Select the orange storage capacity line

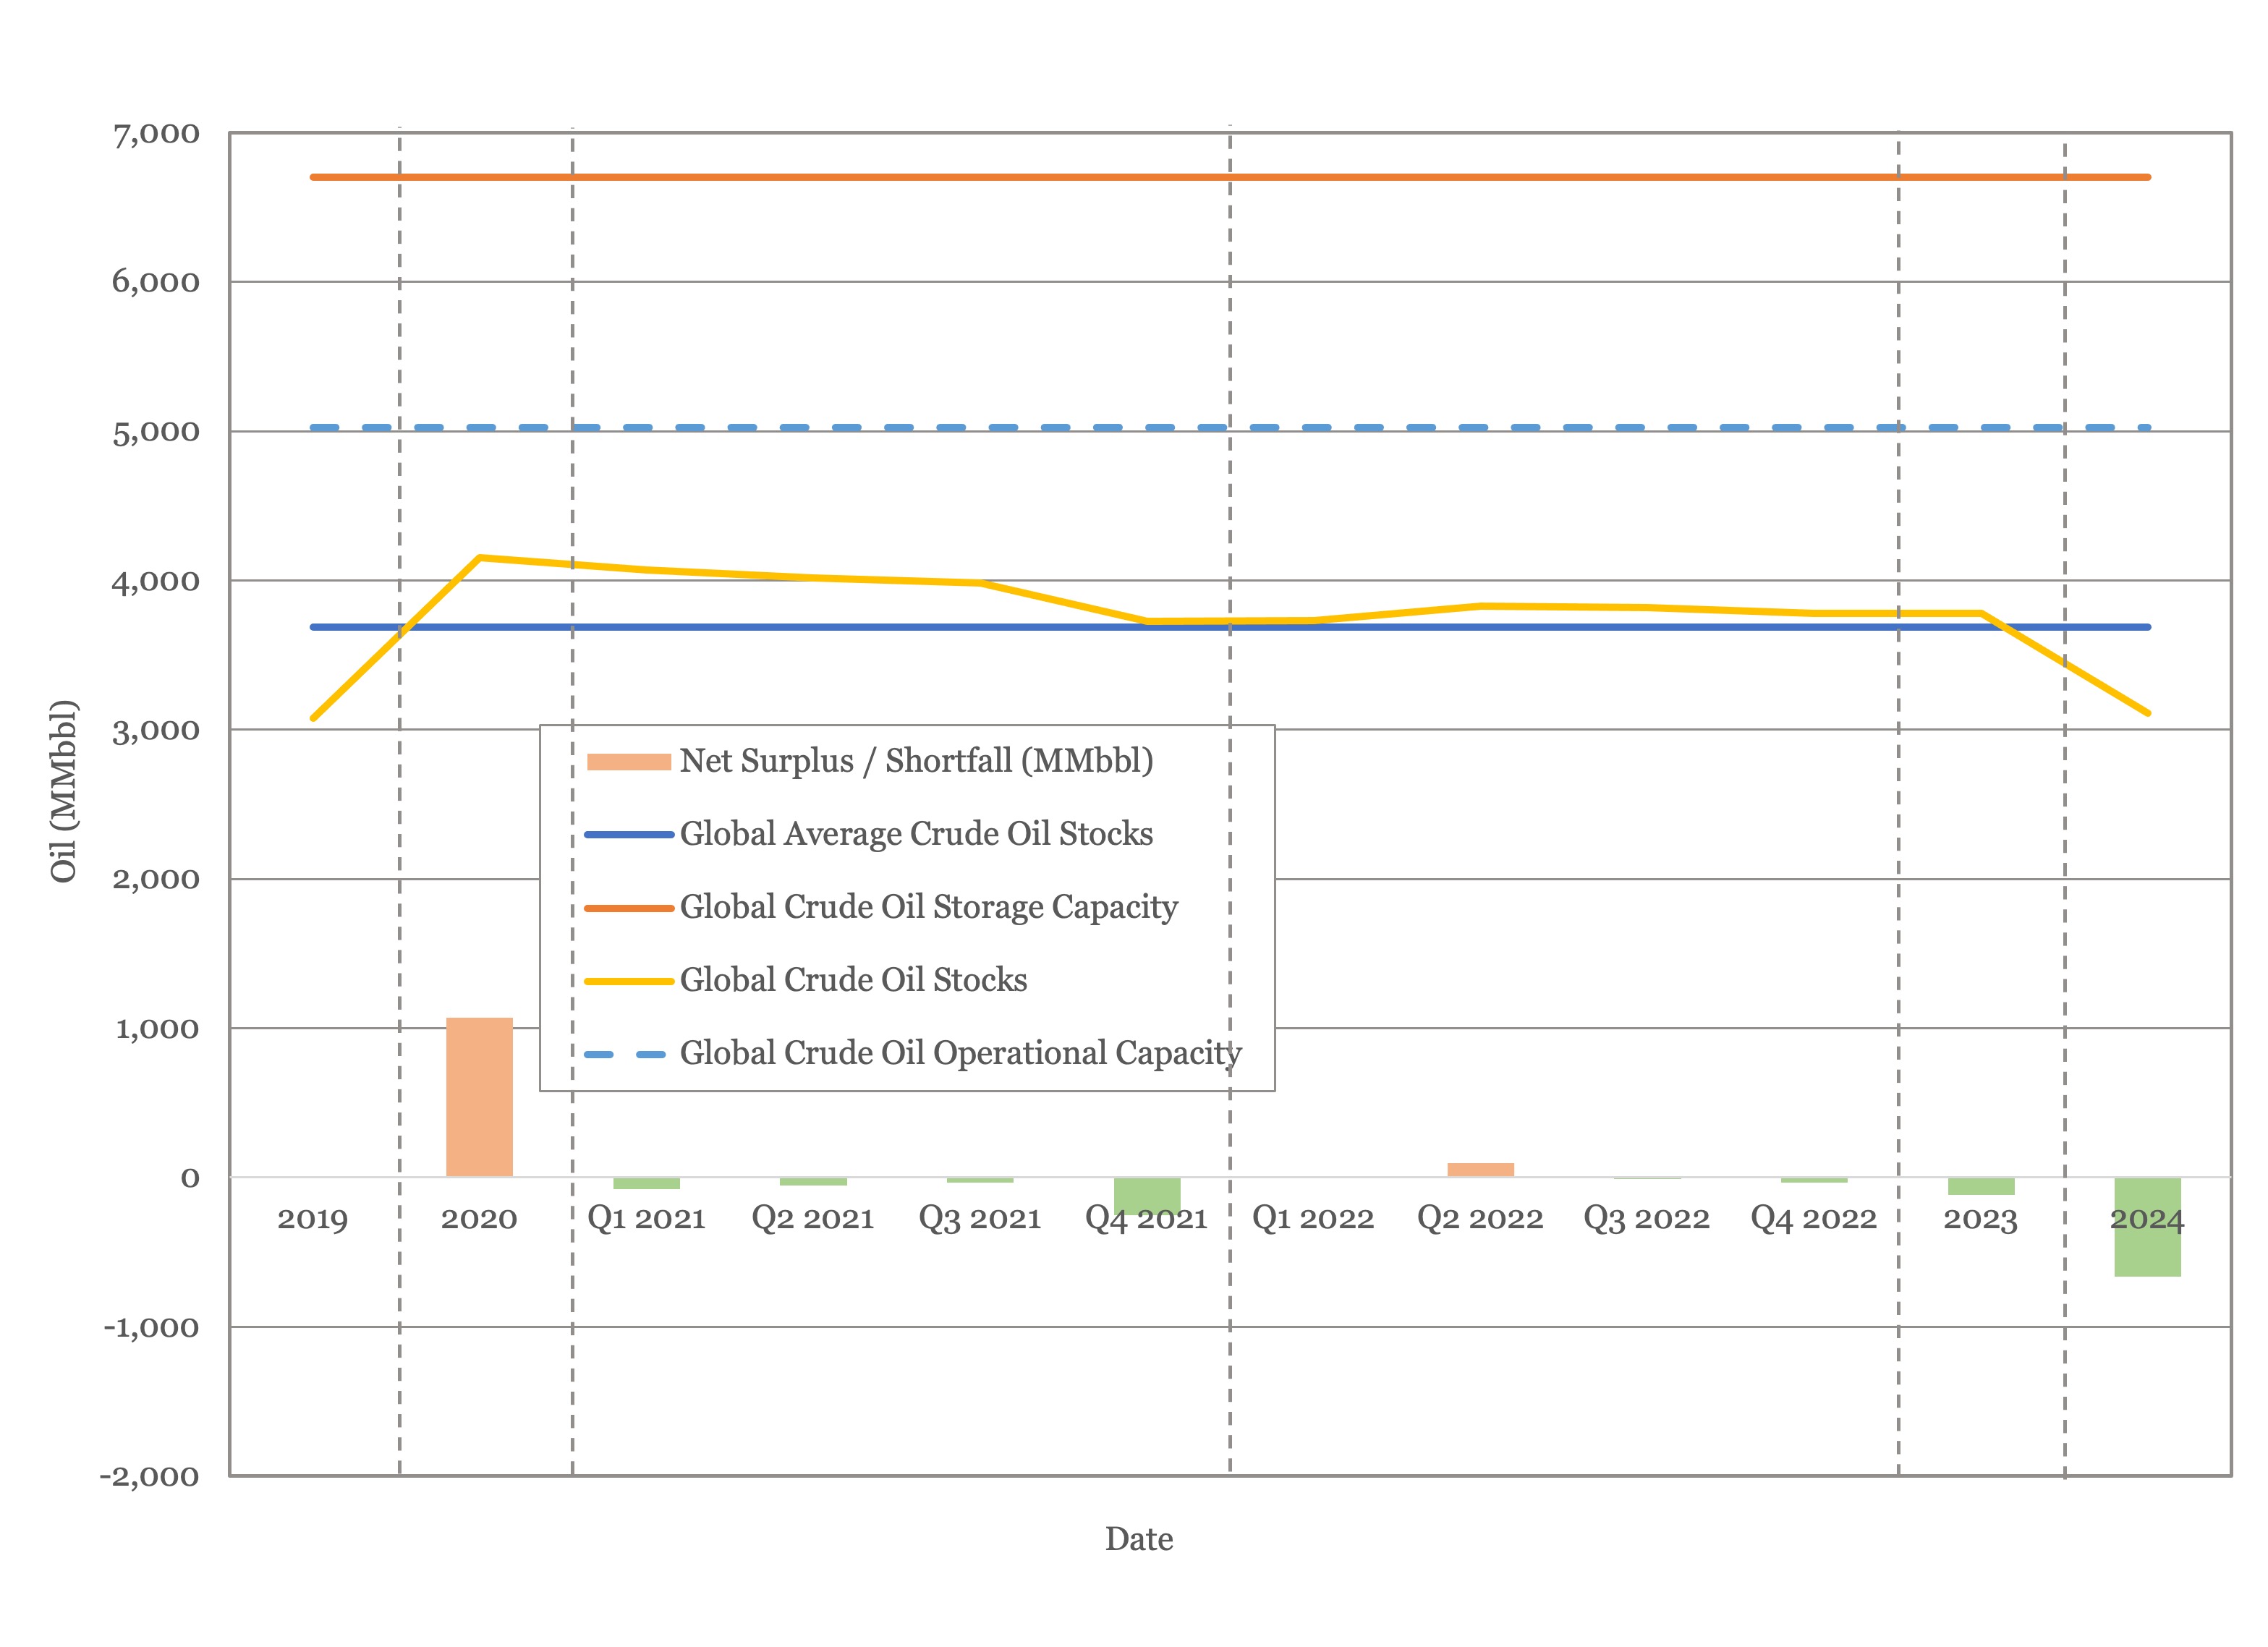pyautogui.click(x=1230, y=177)
